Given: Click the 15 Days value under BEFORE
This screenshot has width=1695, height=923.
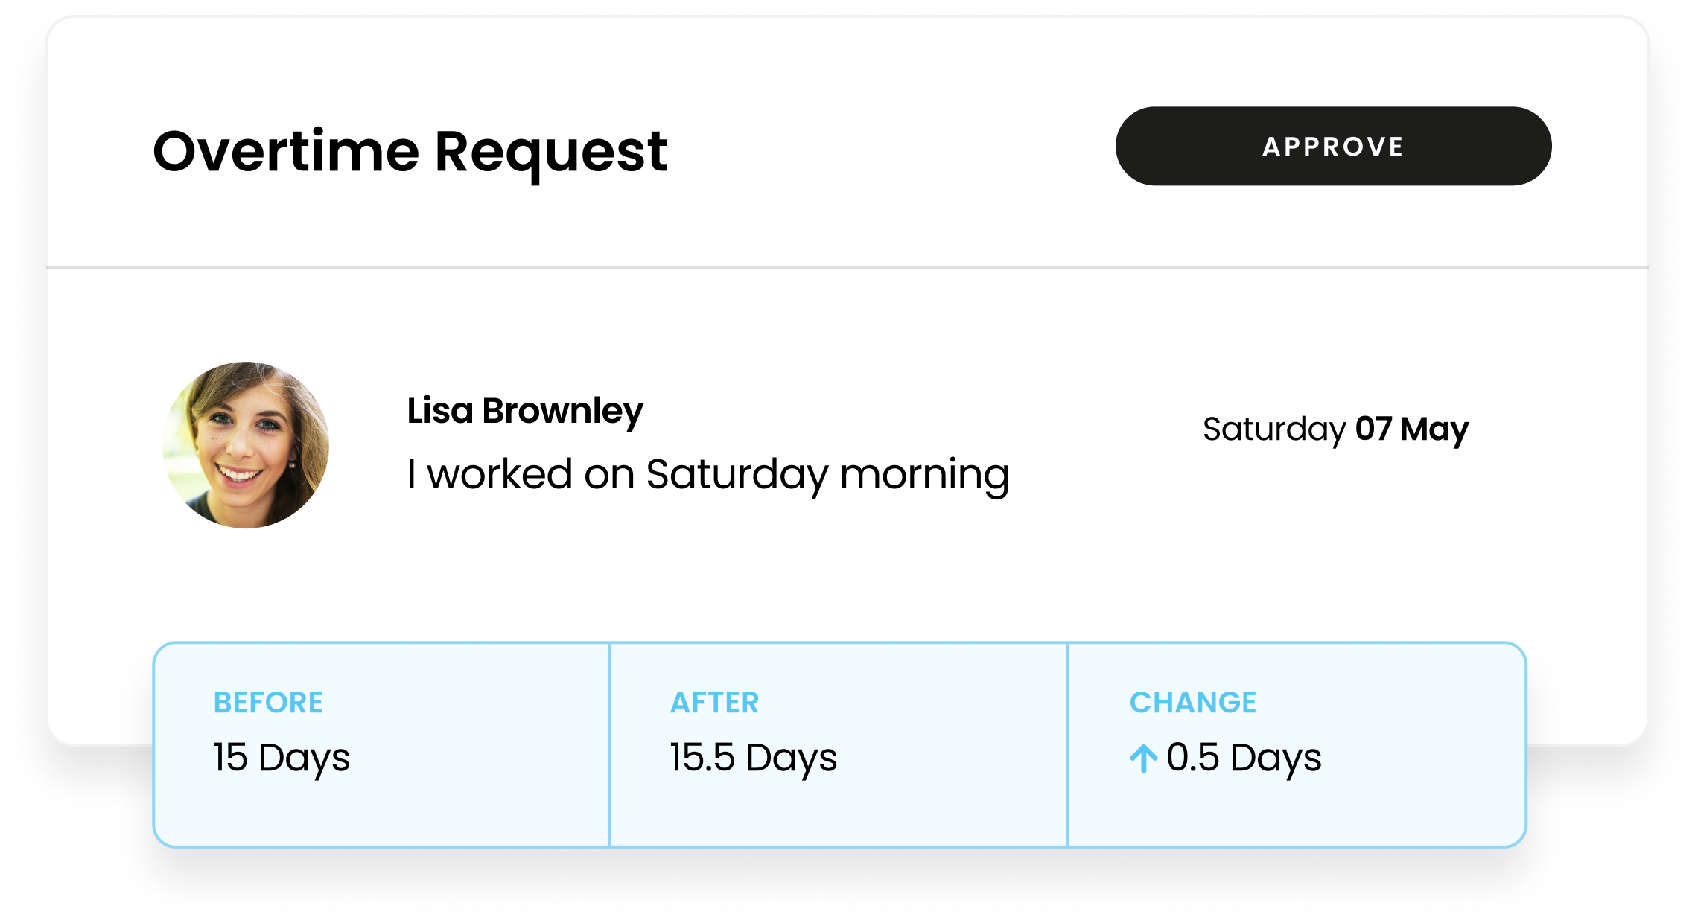Looking at the screenshot, I should 281,758.
